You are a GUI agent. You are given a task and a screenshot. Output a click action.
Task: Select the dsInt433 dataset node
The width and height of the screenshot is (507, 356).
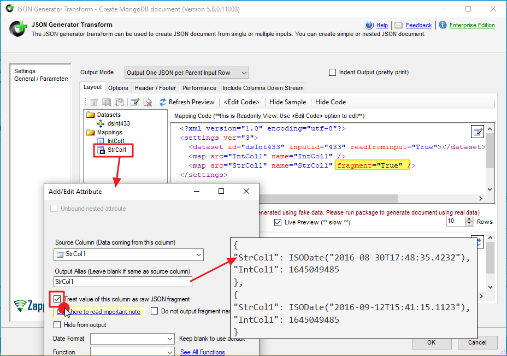118,123
